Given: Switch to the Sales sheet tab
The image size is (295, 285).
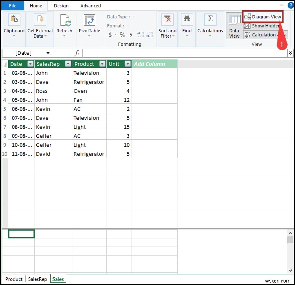Looking at the screenshot, I should click(x=58, y=279).
